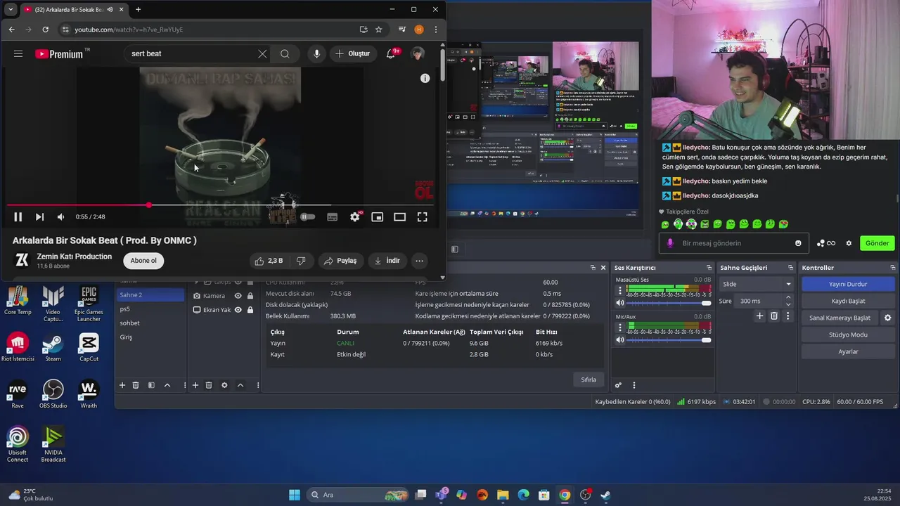Viewport: 900px width, 506px height.
Task: Open advanced audio properties gears
Action: coord(619,385)
